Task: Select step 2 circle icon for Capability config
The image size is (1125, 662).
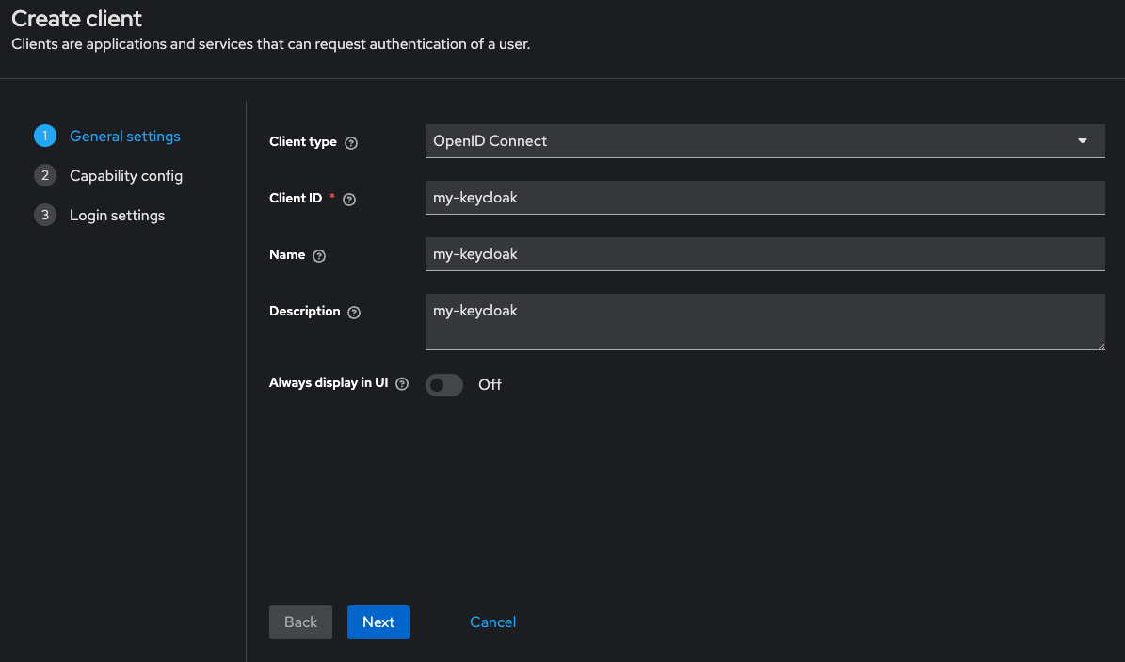Action: point(45,175)
